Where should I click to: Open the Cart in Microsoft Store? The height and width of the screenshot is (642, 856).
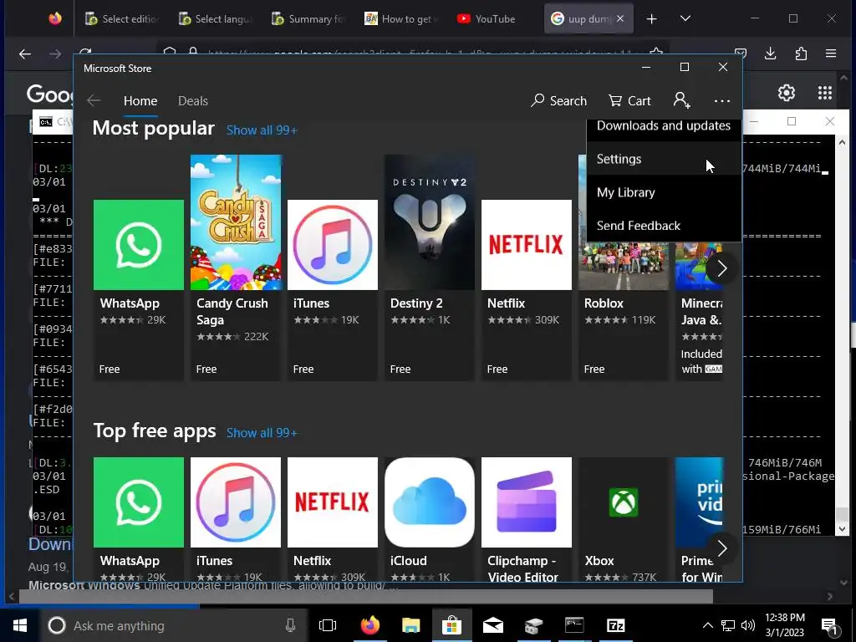[x=629, y=101]
